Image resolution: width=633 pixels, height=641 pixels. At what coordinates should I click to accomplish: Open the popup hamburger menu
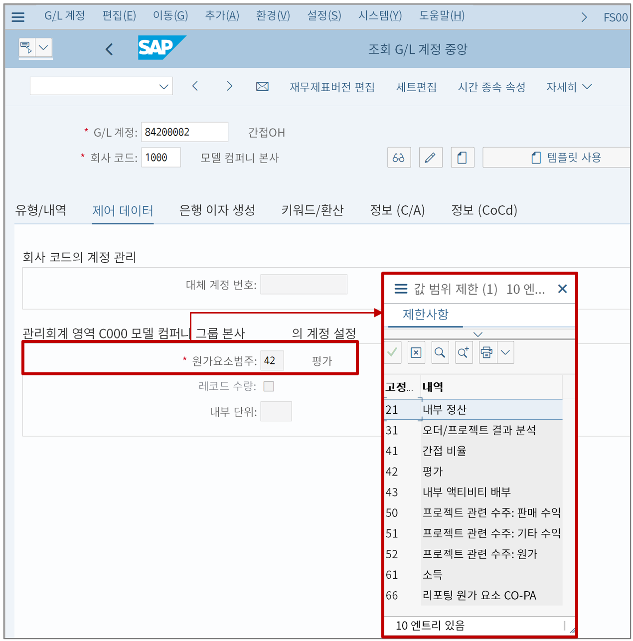point(401,289)
